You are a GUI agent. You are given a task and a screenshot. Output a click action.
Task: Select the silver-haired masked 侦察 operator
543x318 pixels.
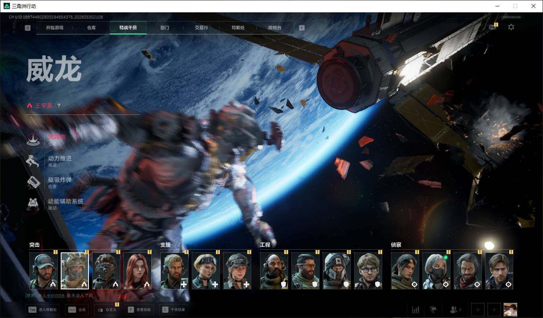436,271
